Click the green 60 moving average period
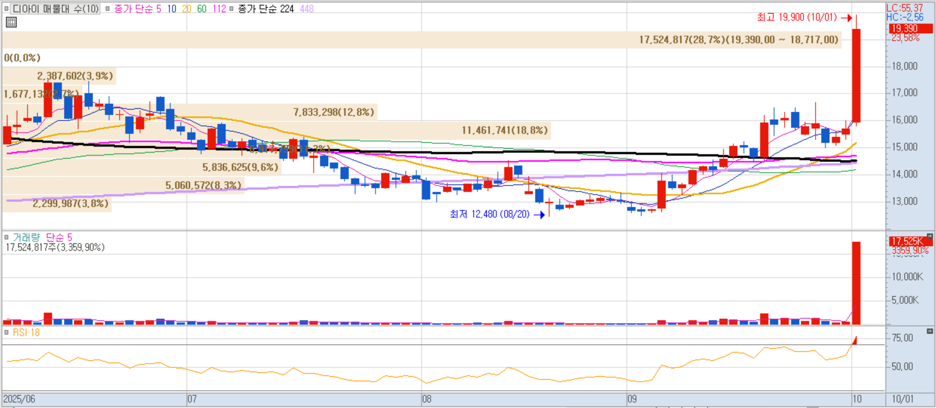The image size is (936, 408). click(202, 9)
